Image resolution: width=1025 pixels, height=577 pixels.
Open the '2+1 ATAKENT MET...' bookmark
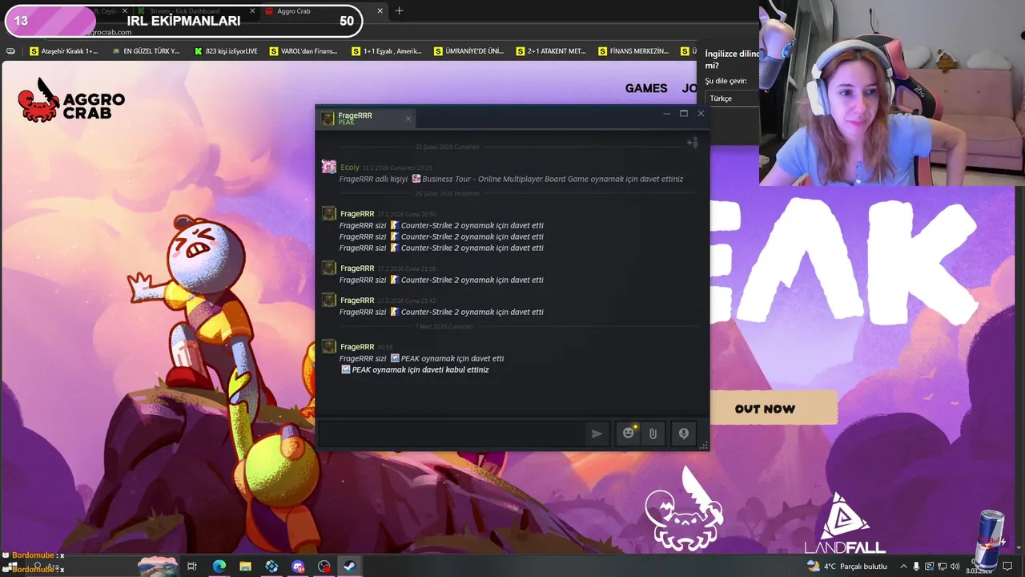[x=551, y=51]
